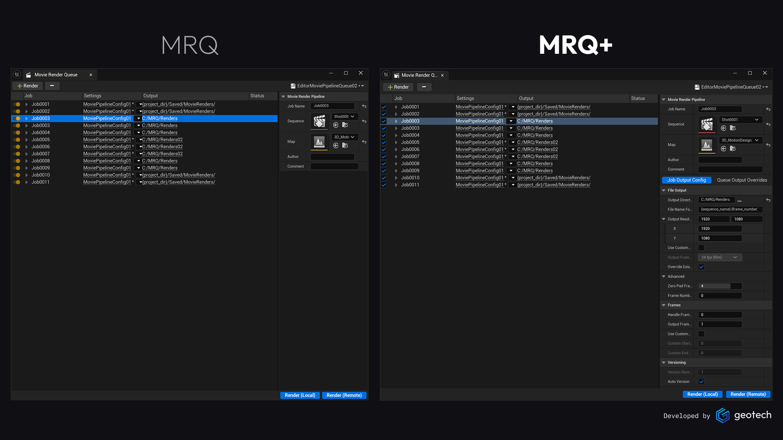
Task: Click the Render (Remote) button in MRQ+
Action: click(x=748, y=394)
